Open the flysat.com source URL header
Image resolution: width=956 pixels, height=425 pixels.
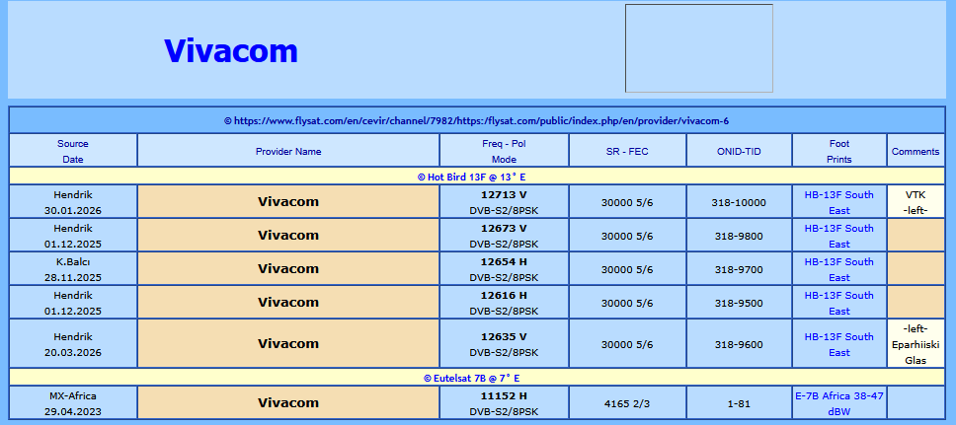click(476, 120)
